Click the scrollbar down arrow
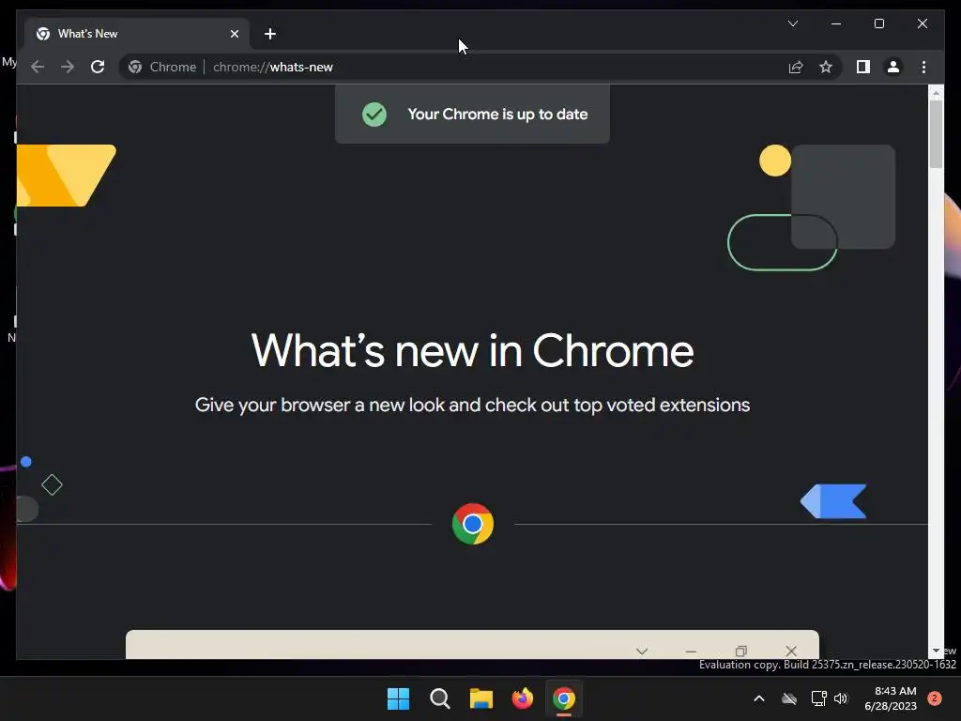The height and width of the screenshot is (721, 961). pos(936,651)
